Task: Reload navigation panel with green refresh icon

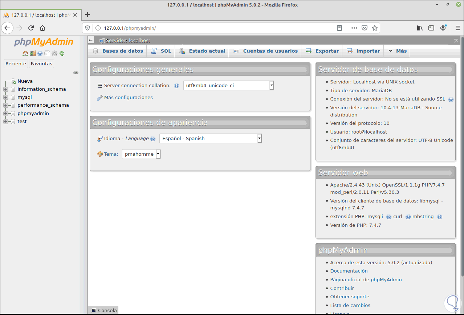Action: click(x=62, y=53)
